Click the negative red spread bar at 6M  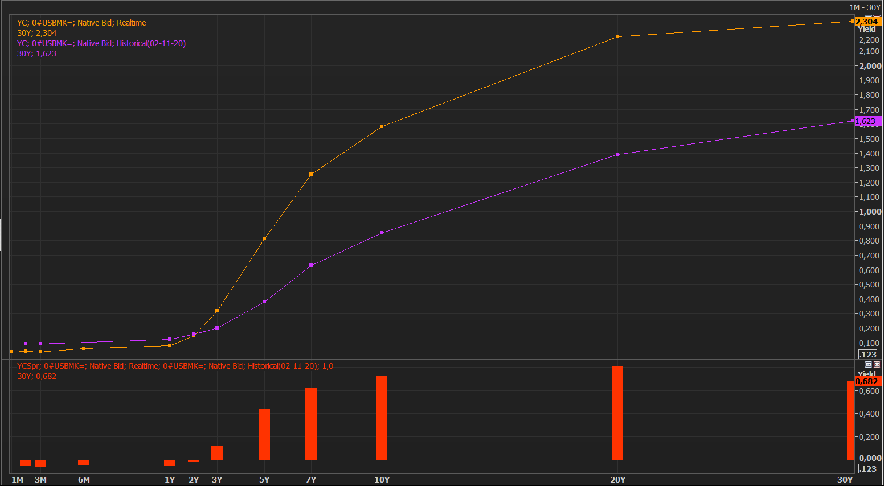point(84,463)
